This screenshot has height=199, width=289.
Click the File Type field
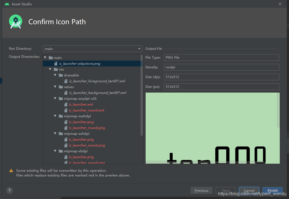221,58
